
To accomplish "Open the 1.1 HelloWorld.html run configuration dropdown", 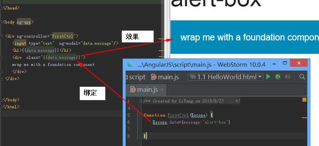I will (225, 77).
